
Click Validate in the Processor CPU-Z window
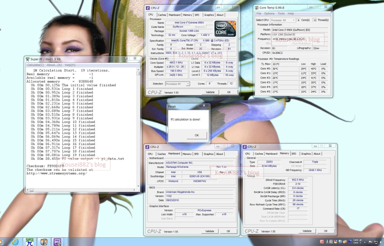coord(210,92)
